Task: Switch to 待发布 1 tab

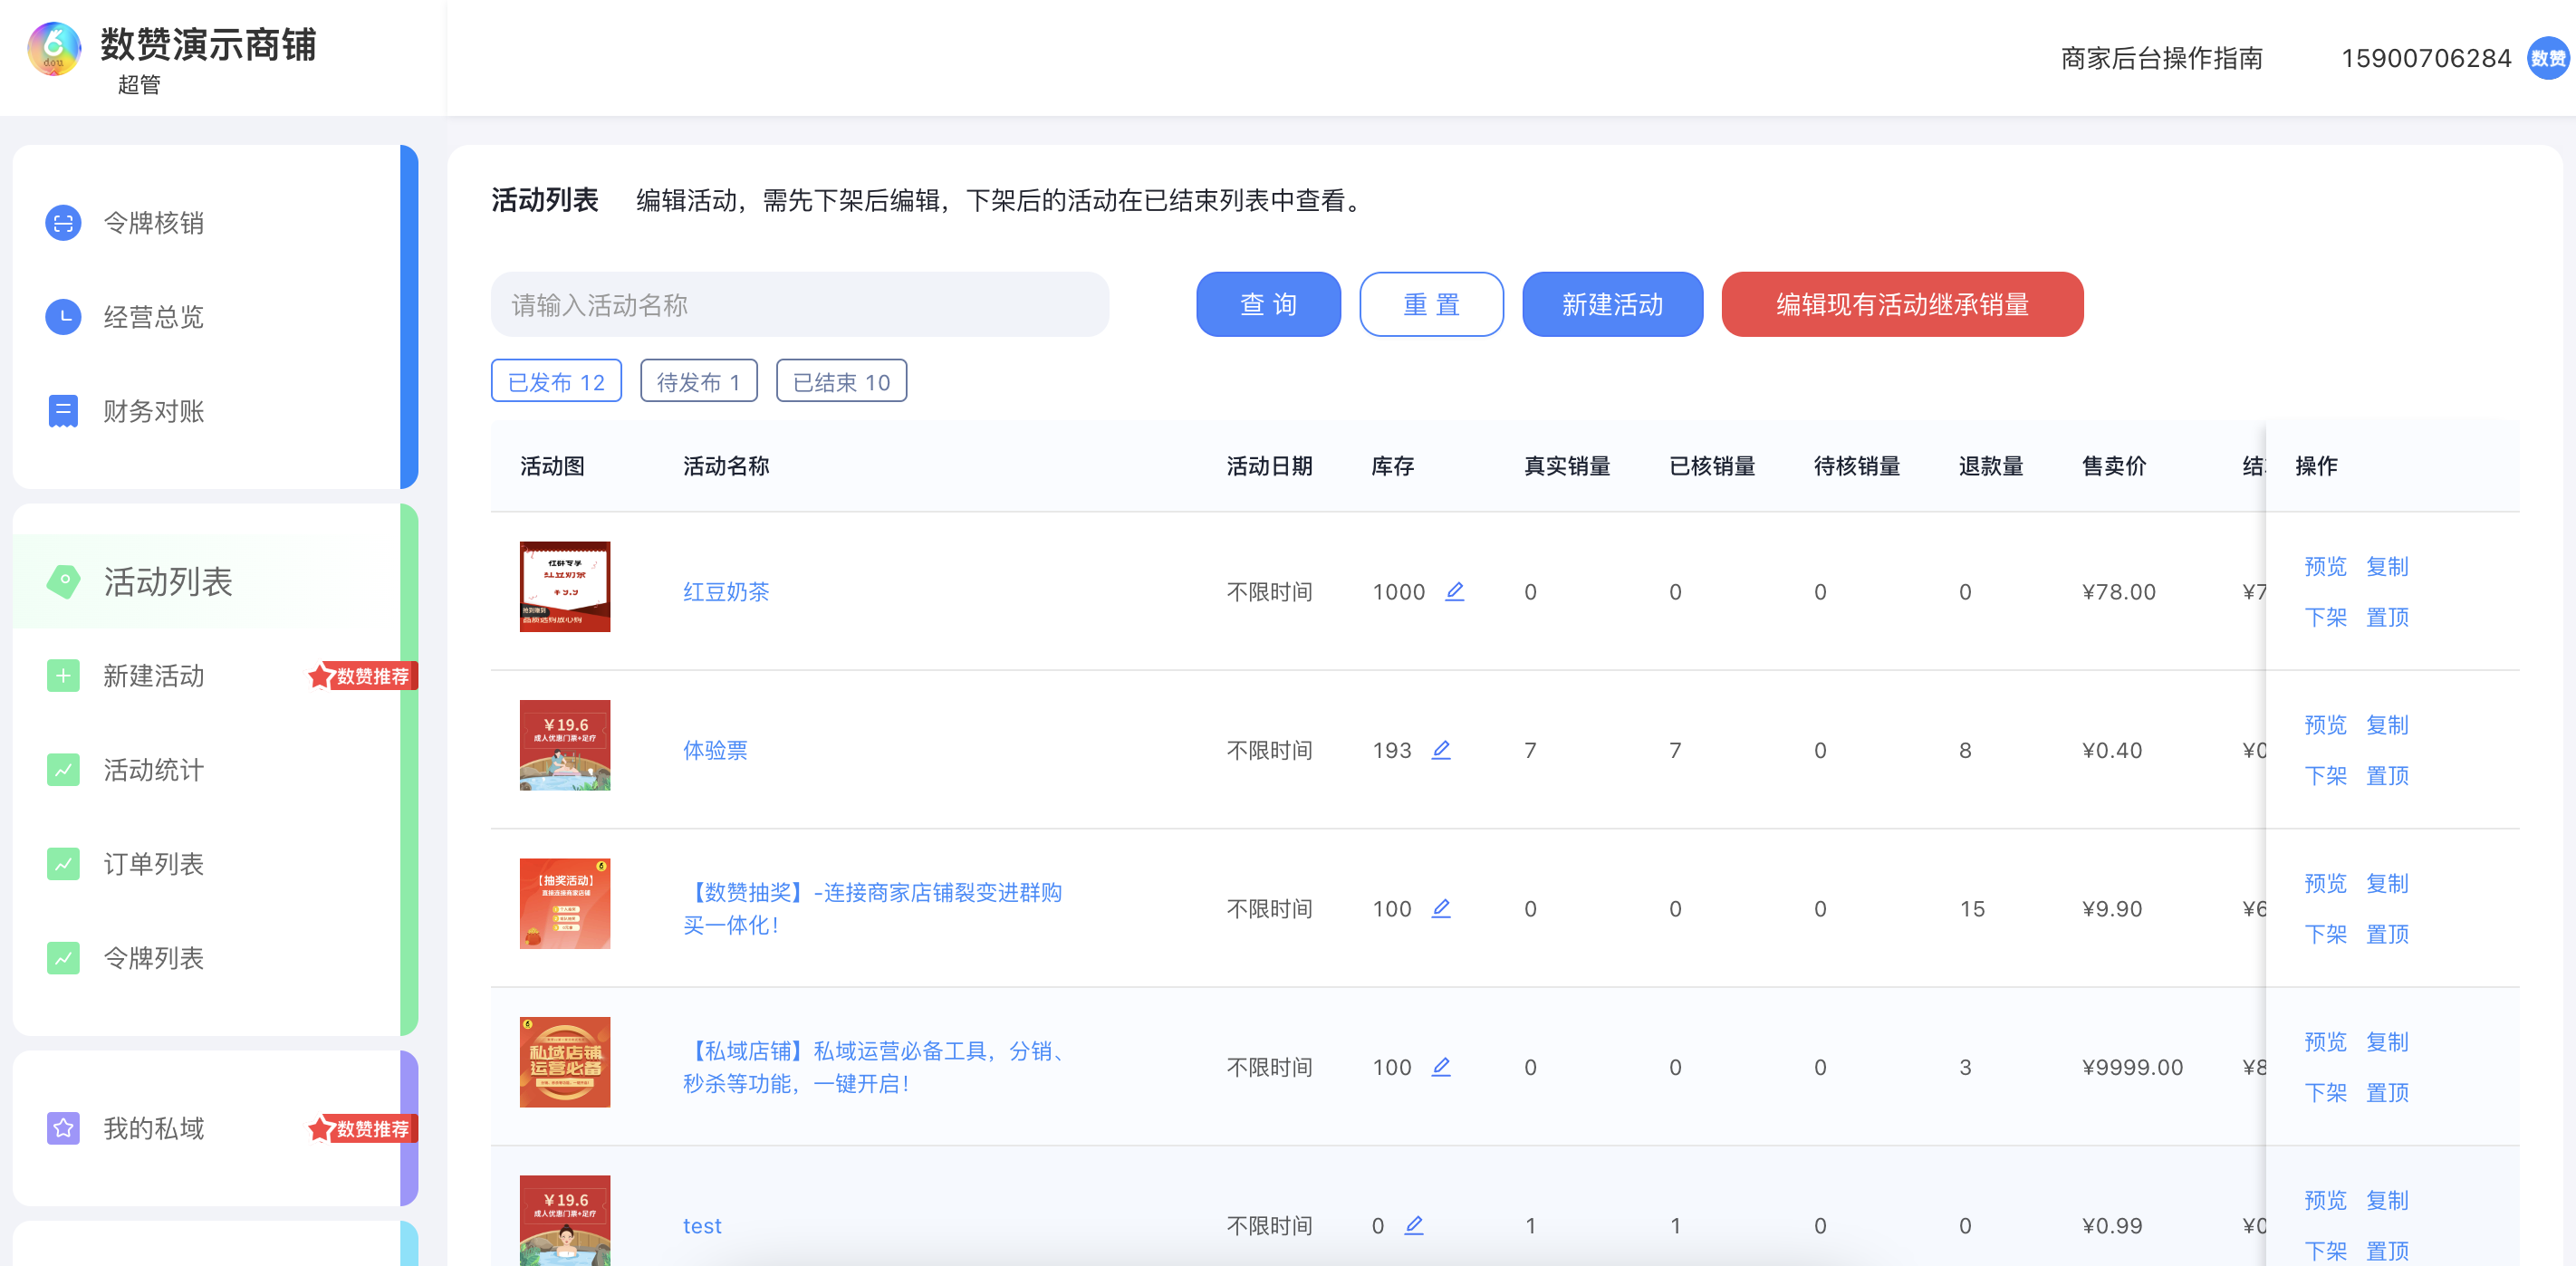Action: (x=698, y=381)
